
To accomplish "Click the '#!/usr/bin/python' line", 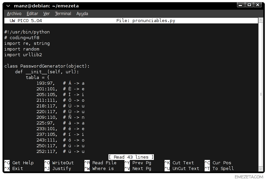I will [x=27, y=32].
